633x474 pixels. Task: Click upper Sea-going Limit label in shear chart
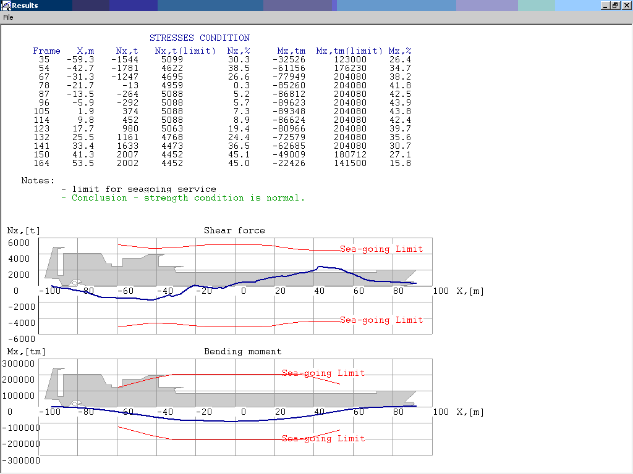click(381, 249)
